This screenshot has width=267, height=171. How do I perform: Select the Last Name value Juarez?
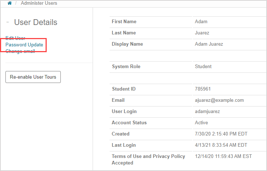tap(202, 33)
